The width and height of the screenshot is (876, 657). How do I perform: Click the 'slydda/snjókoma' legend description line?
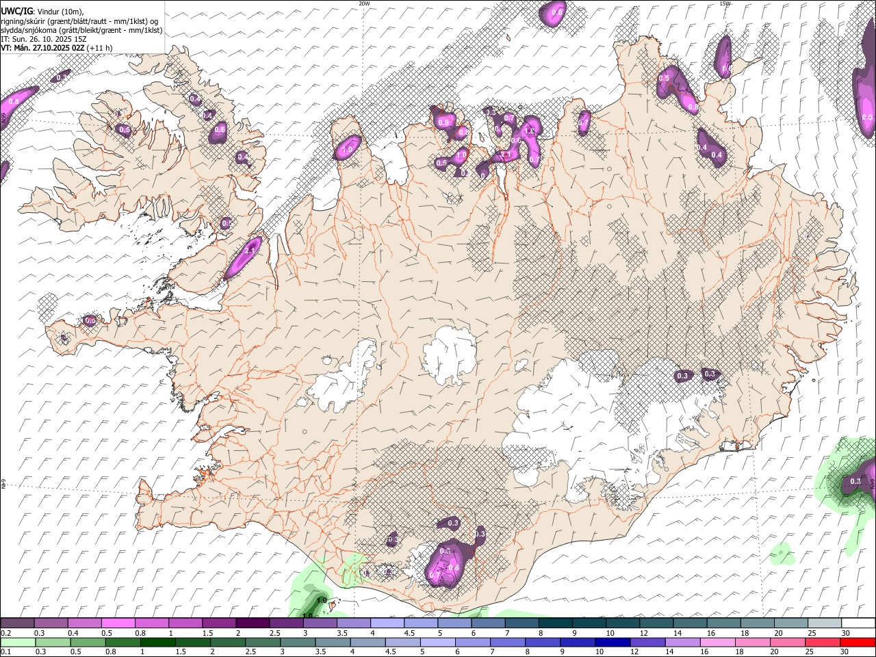[x=81, y=30]
